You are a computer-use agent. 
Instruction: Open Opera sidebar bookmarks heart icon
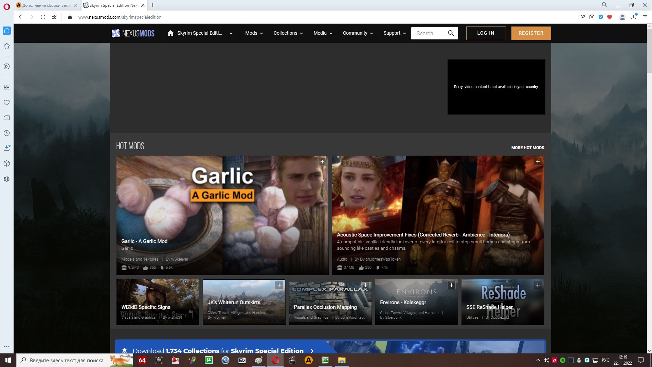[6, 102]
